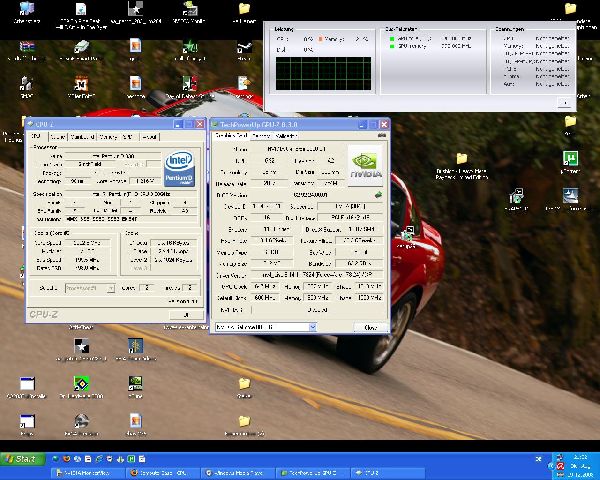
Task: Switch to Windows Media Player in the taskbar
Action: [x=239, y=473]
